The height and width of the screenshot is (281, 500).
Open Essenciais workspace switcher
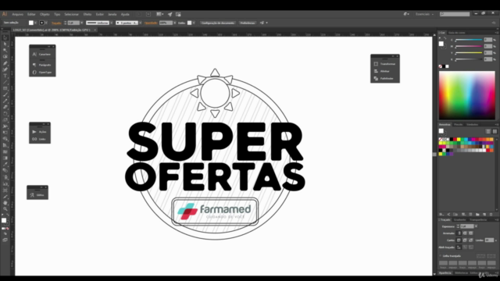[424, 14]
